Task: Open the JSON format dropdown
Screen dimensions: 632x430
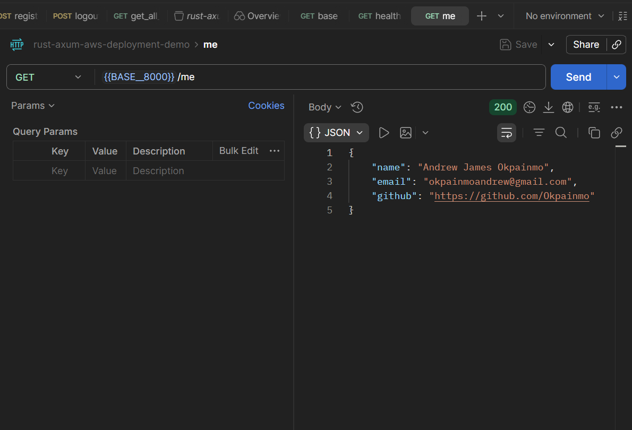Action: pos(336,133)
